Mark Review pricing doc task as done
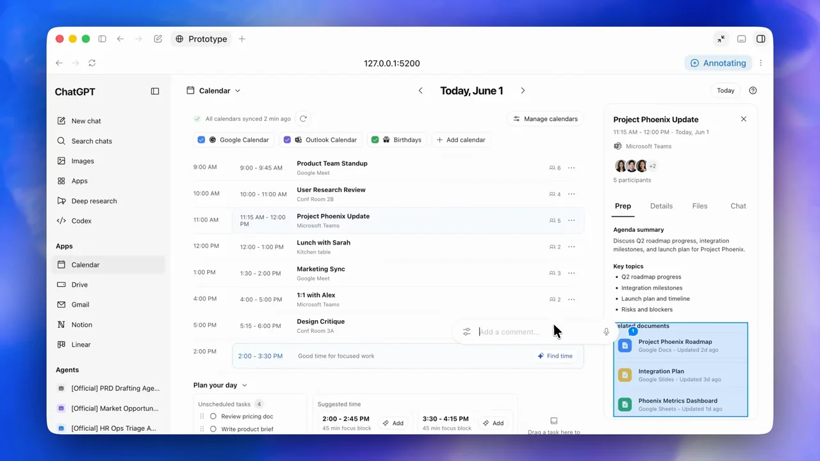 click(x=213, y=416)
